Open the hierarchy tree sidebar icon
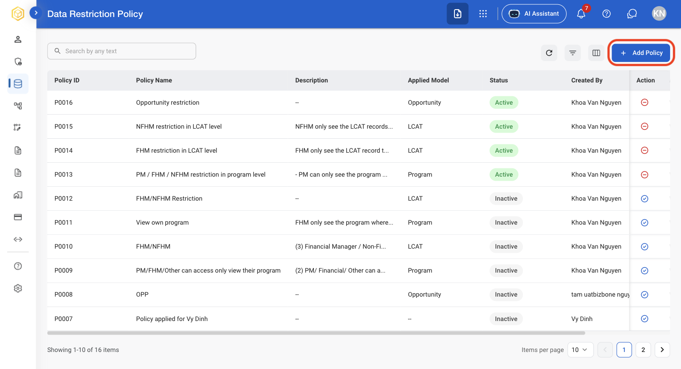Viewport: 681px width, 369px height. point(18,106)
